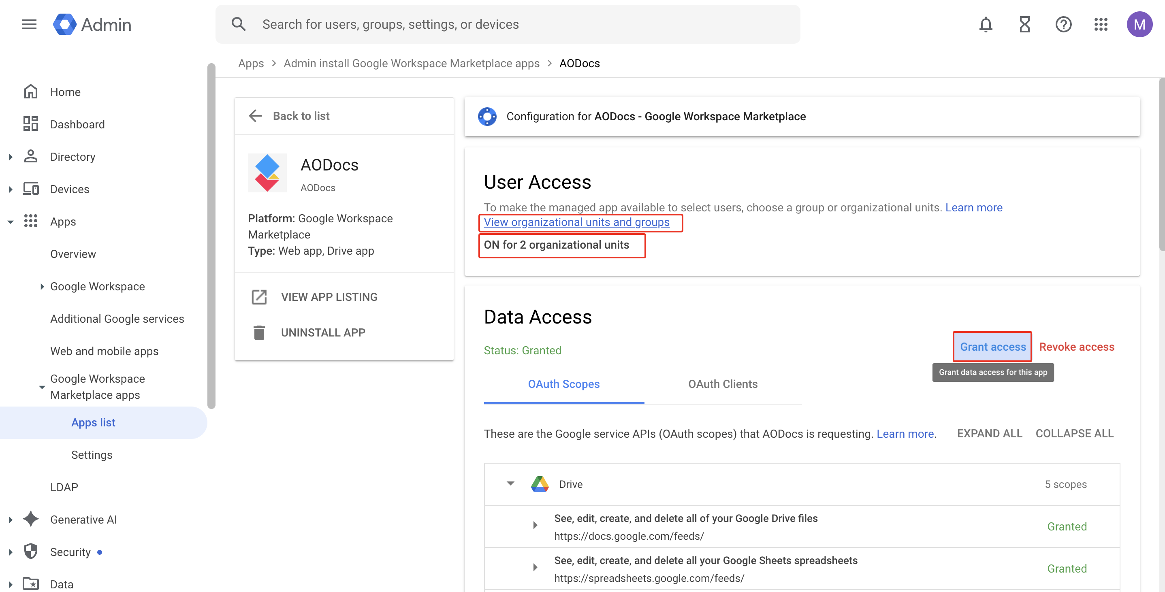Click Revoke access

coord(1076,347)
